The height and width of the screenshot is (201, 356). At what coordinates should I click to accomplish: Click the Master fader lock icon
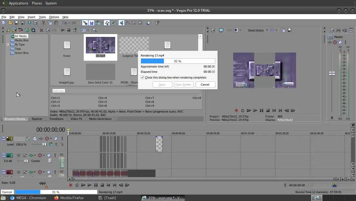coord(332,118)
